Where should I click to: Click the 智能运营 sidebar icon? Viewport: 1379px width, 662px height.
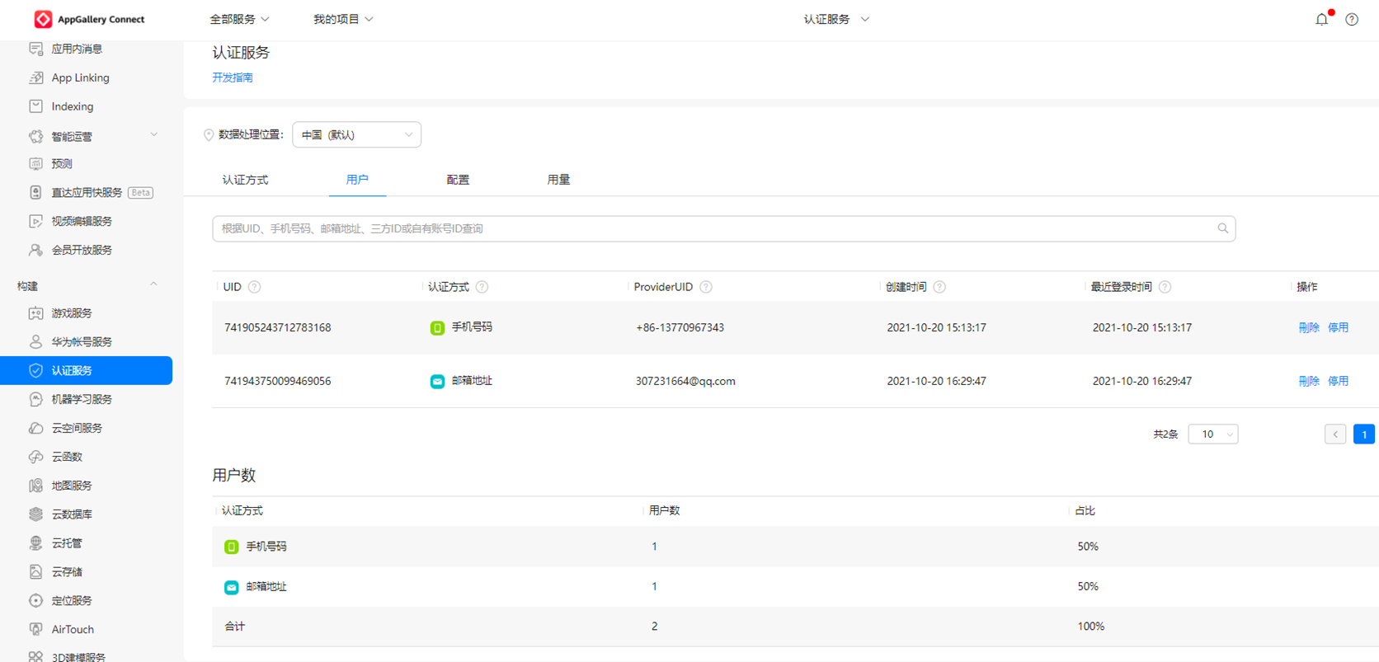click(x=35, y=136)
